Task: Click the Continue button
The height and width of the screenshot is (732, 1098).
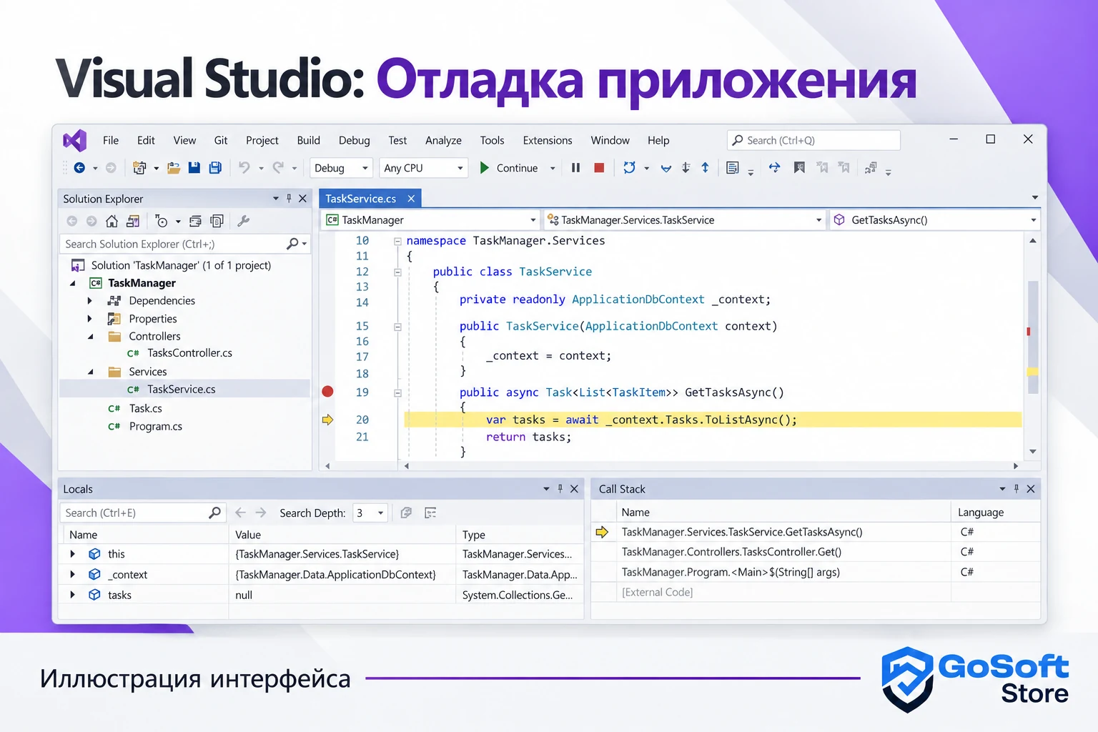Action: pyautogui.click(x=509, y=168)
